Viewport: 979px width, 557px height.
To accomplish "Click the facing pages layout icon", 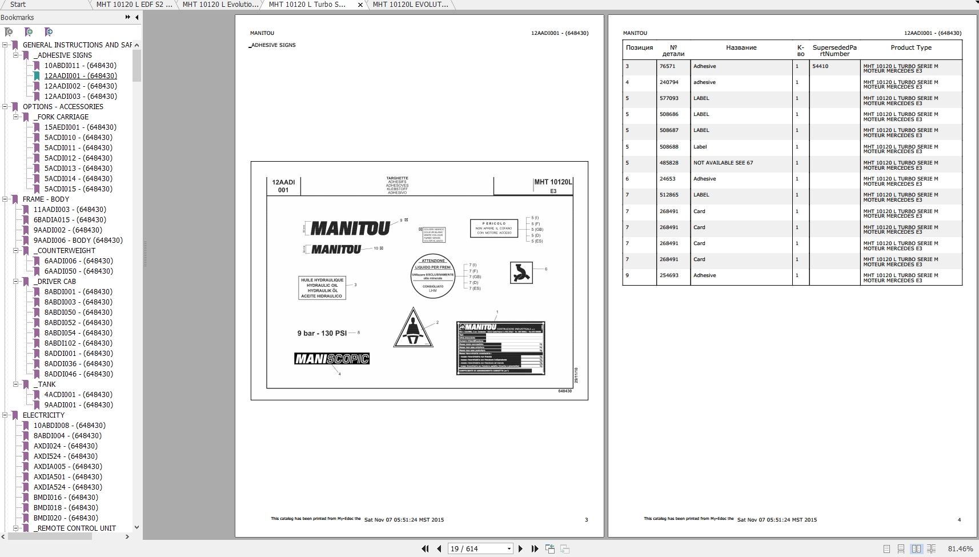I will (916, 548).
